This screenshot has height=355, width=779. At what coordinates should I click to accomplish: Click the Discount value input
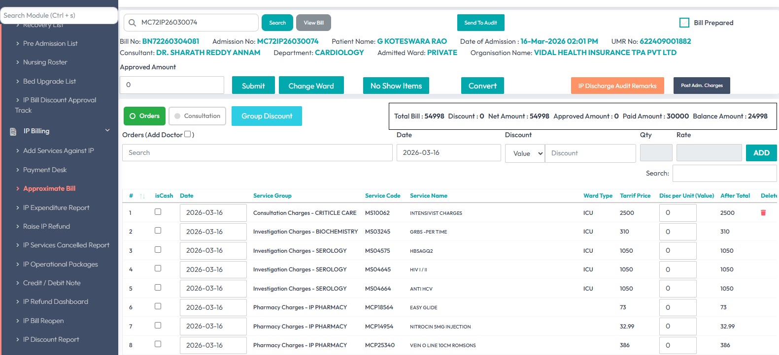[590, 153]
